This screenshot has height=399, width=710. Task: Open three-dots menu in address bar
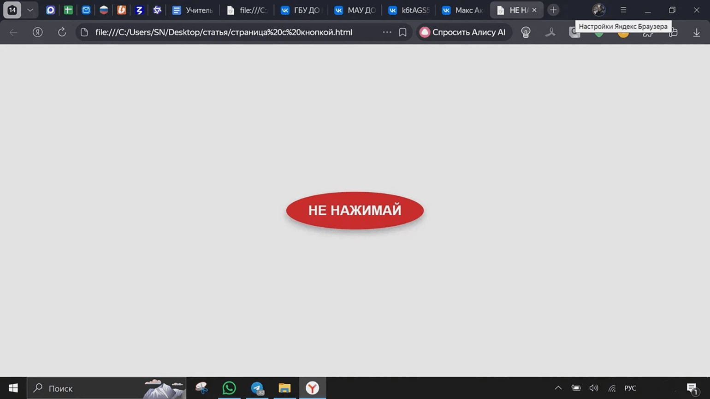point(387,32)
